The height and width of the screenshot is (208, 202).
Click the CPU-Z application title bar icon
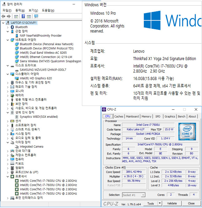pos(104,109)
